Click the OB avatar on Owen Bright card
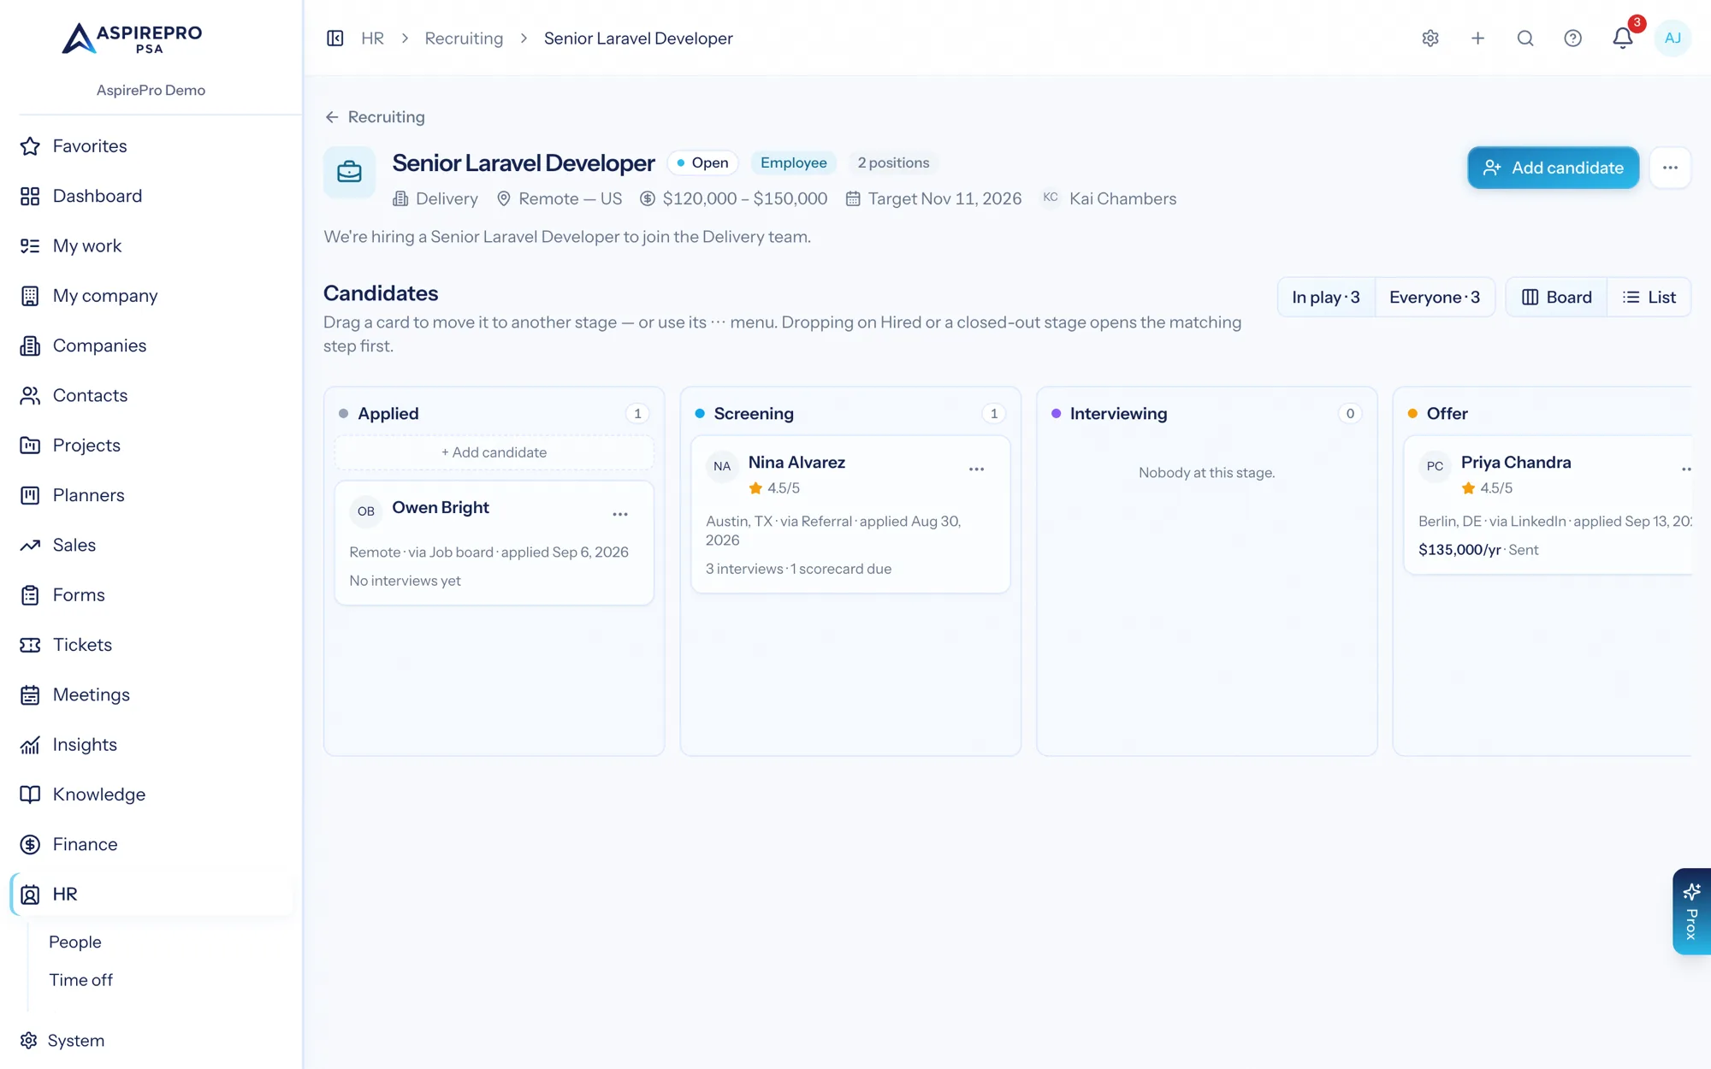Screen dimensions: 1711x1069 pyautogui.click(x=366, y=511)
